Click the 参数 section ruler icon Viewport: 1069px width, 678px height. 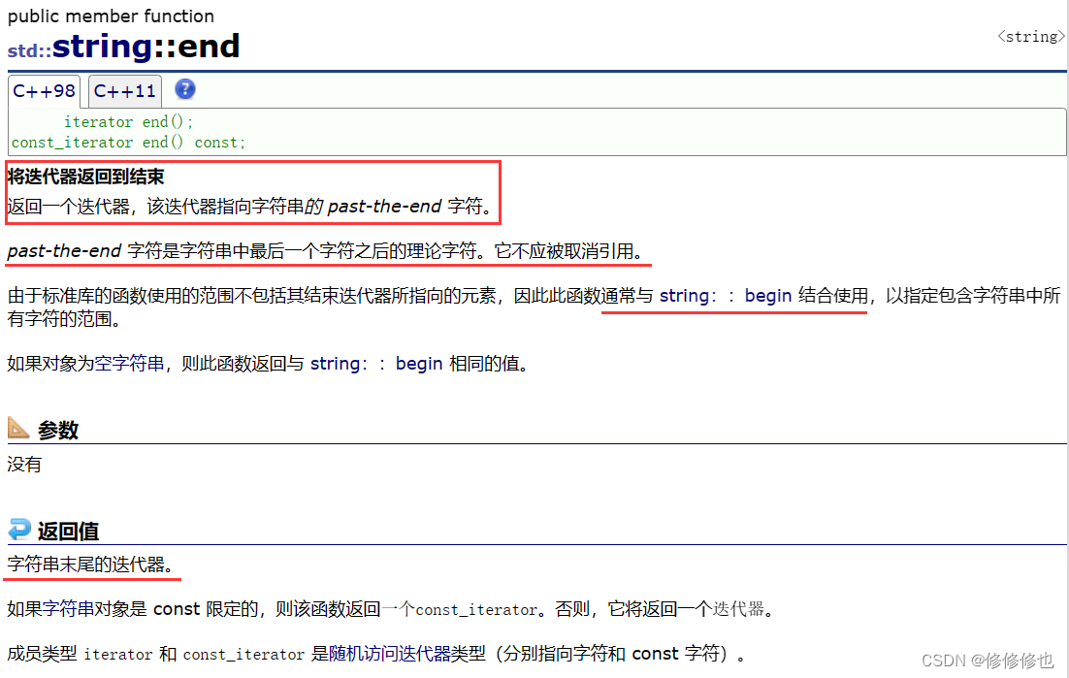(x=18, y=428)
